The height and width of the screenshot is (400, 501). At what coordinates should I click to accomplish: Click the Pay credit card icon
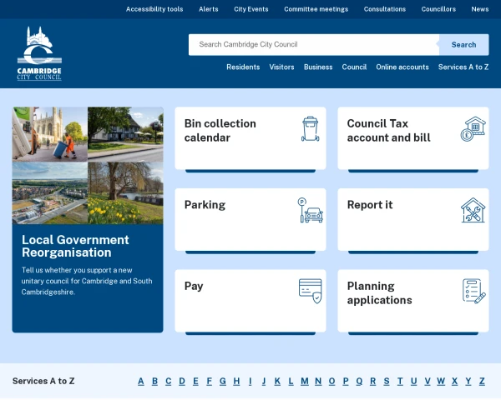pos(311,291)
